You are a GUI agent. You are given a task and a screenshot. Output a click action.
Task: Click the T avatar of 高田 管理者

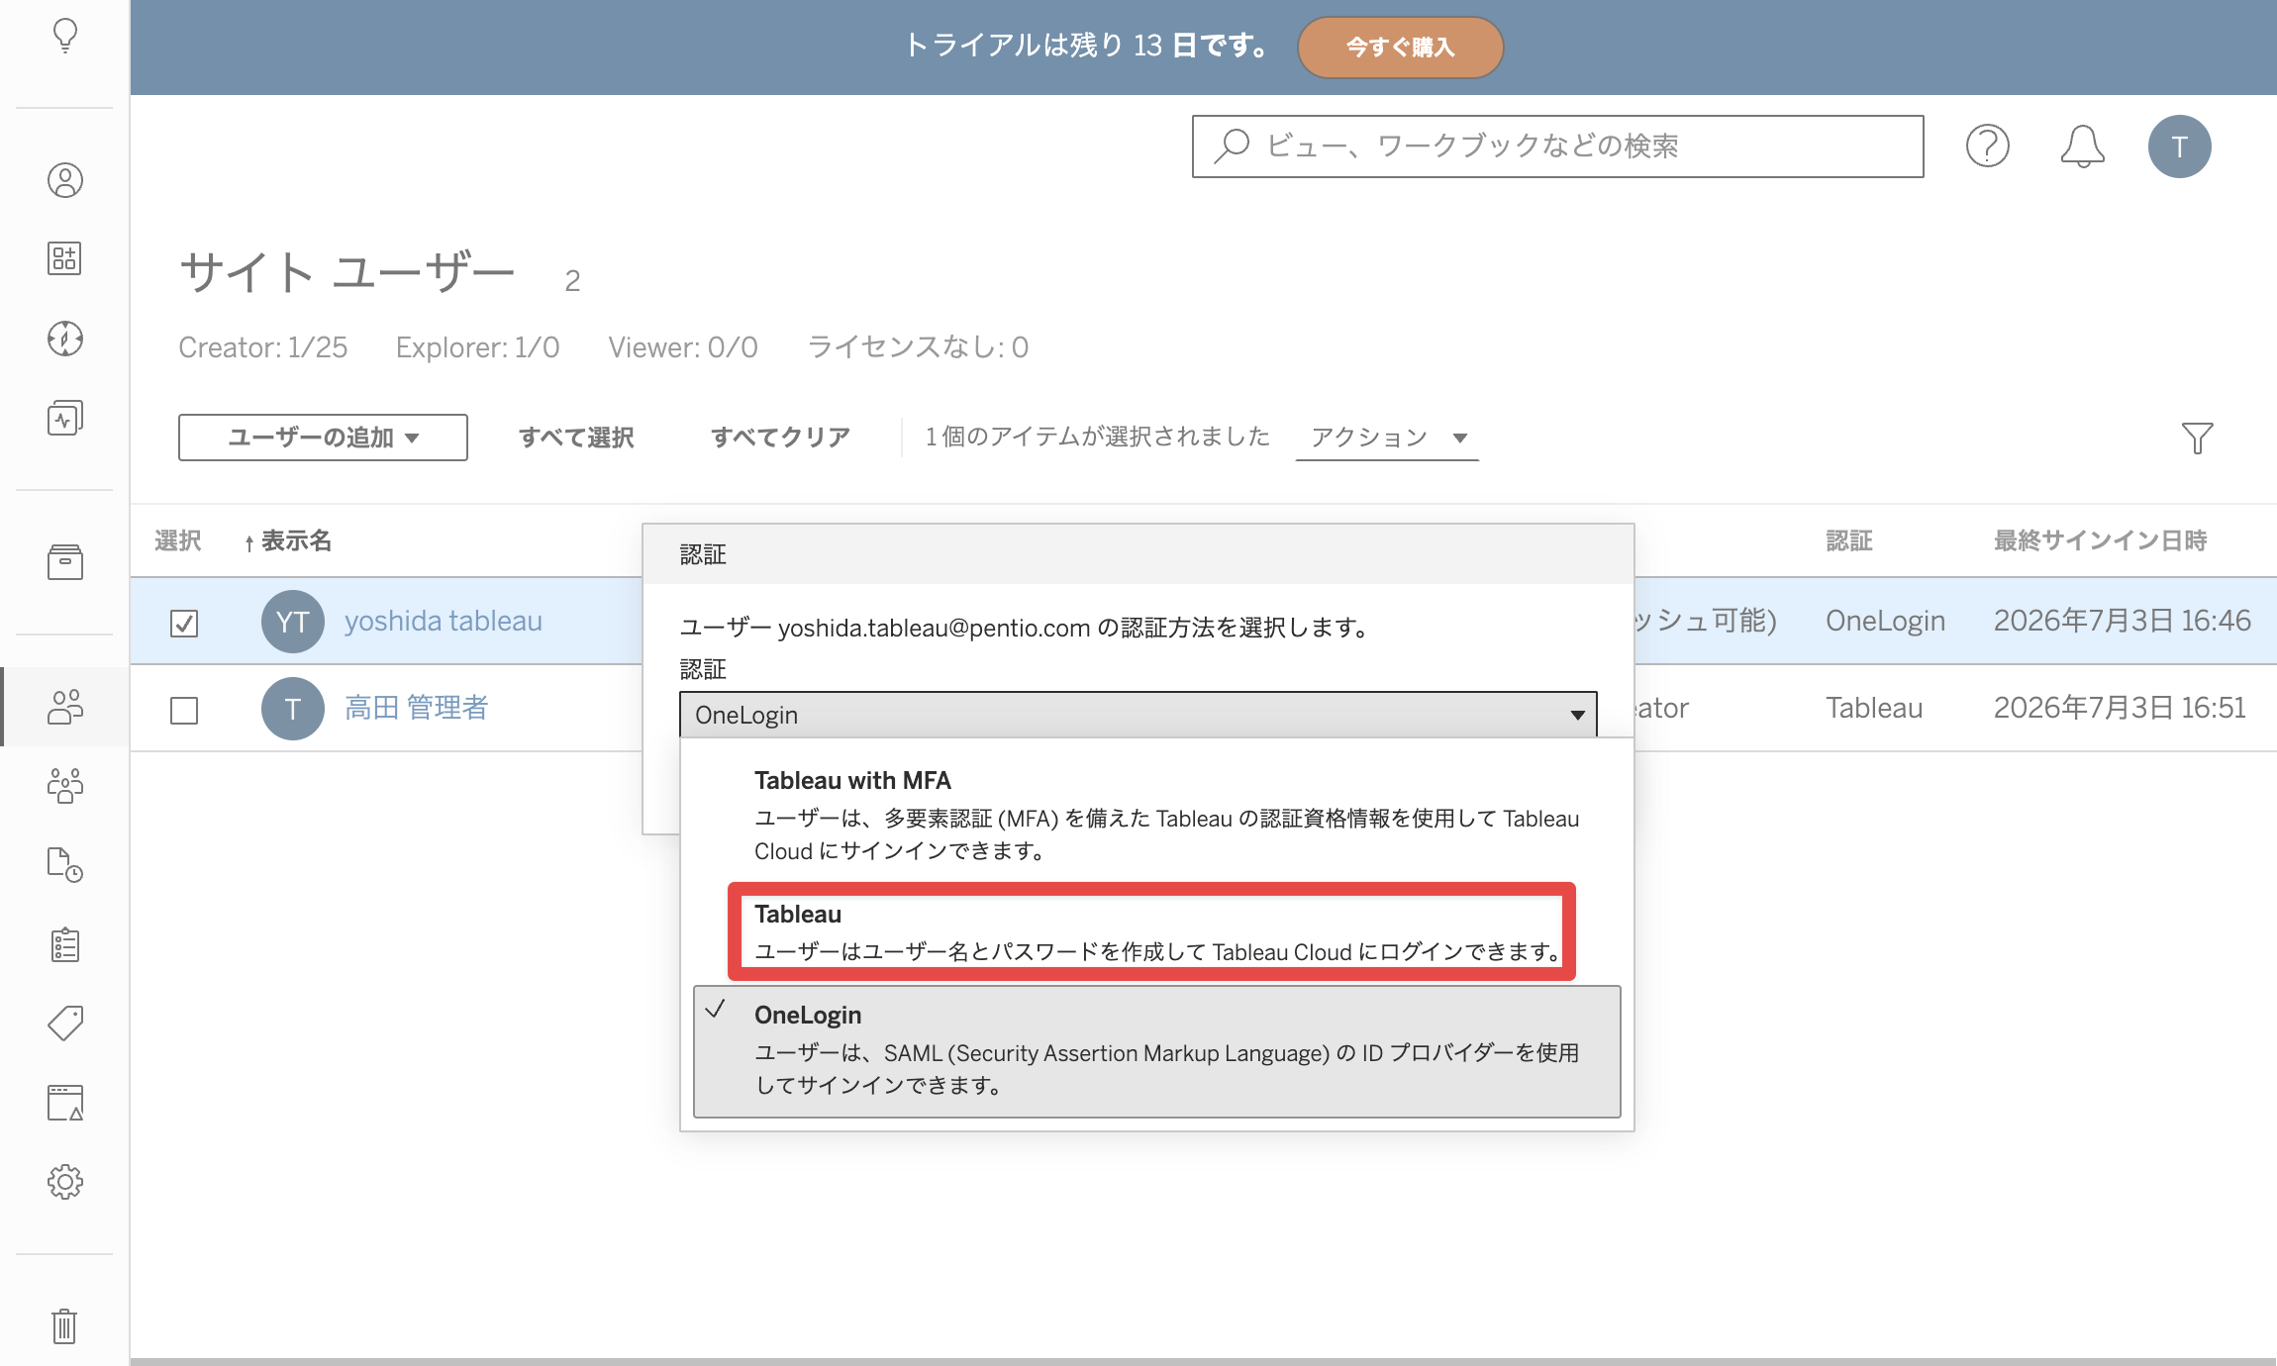click(x=292, y=709)
